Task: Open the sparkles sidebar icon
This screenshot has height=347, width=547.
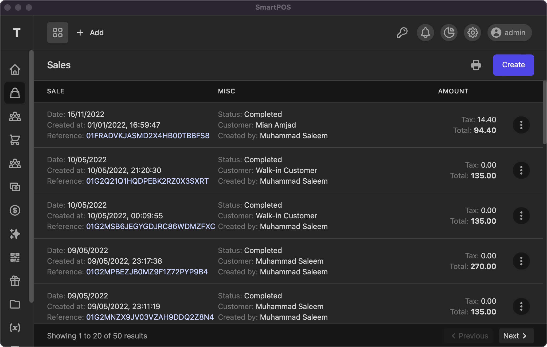Action: pyautogui.click(x=15, y=234)
